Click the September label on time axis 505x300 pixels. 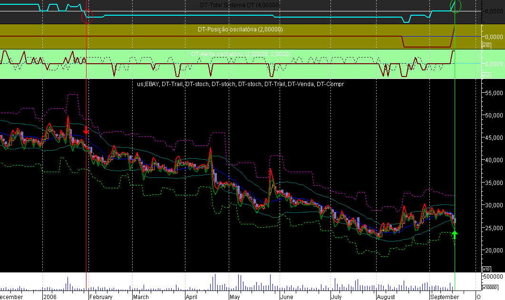tap(444, 297)
